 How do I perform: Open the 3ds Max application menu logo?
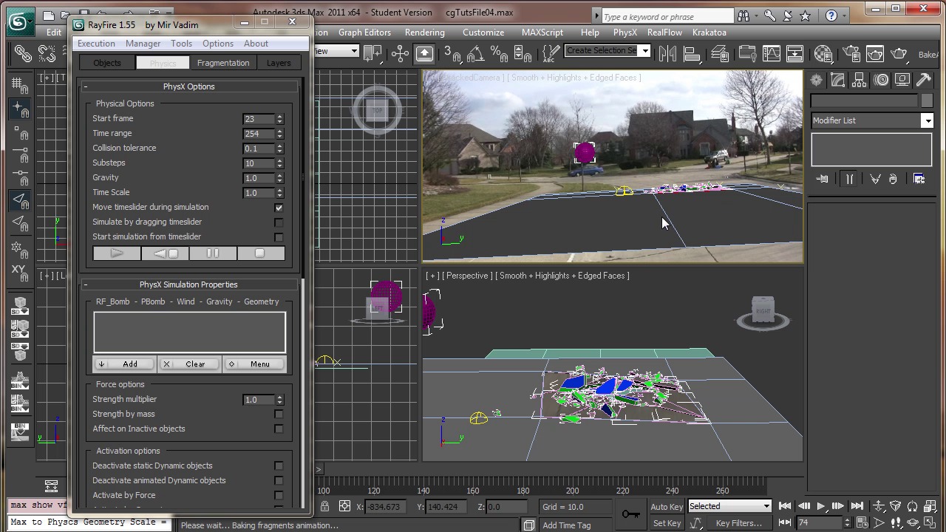[x=20, y=21]
